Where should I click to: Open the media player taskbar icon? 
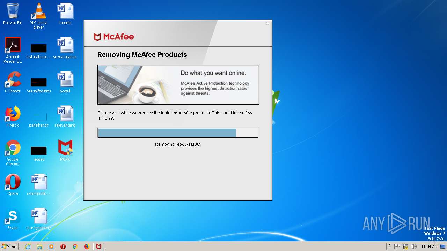pos(51,246)
